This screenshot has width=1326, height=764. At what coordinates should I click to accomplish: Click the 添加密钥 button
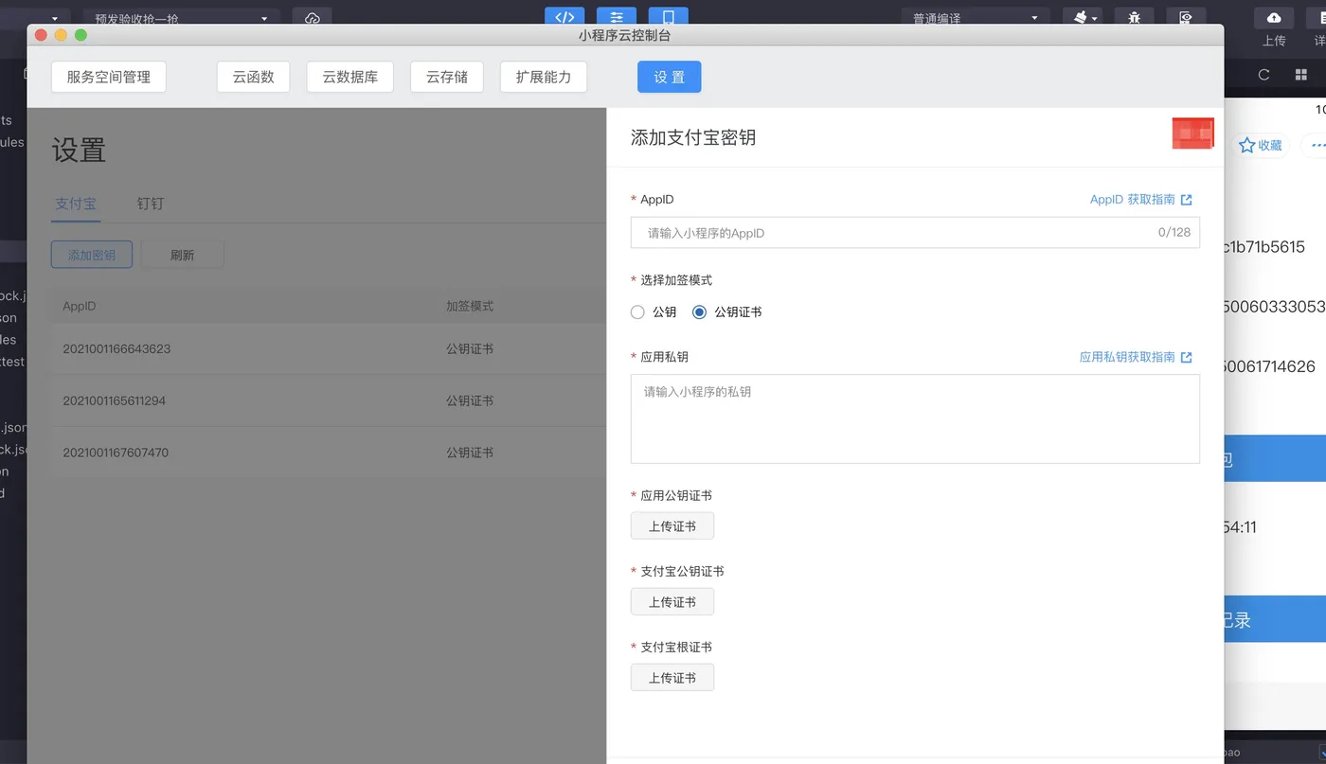click(x=92, y=255)
